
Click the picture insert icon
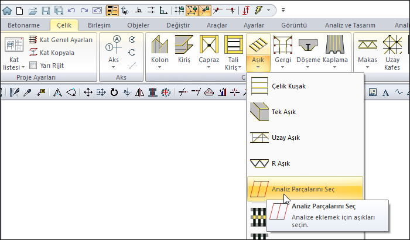[373, 92]
